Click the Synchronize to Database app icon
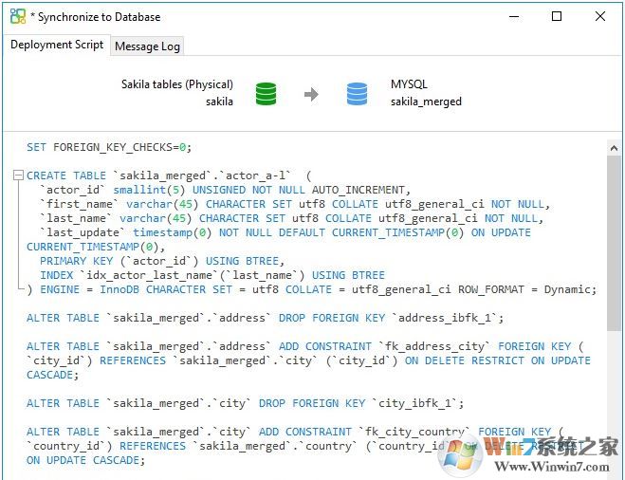 [x=18, y=16]
